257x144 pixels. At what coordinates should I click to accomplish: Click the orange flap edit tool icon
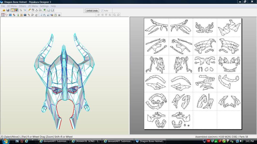coord(21,15)
